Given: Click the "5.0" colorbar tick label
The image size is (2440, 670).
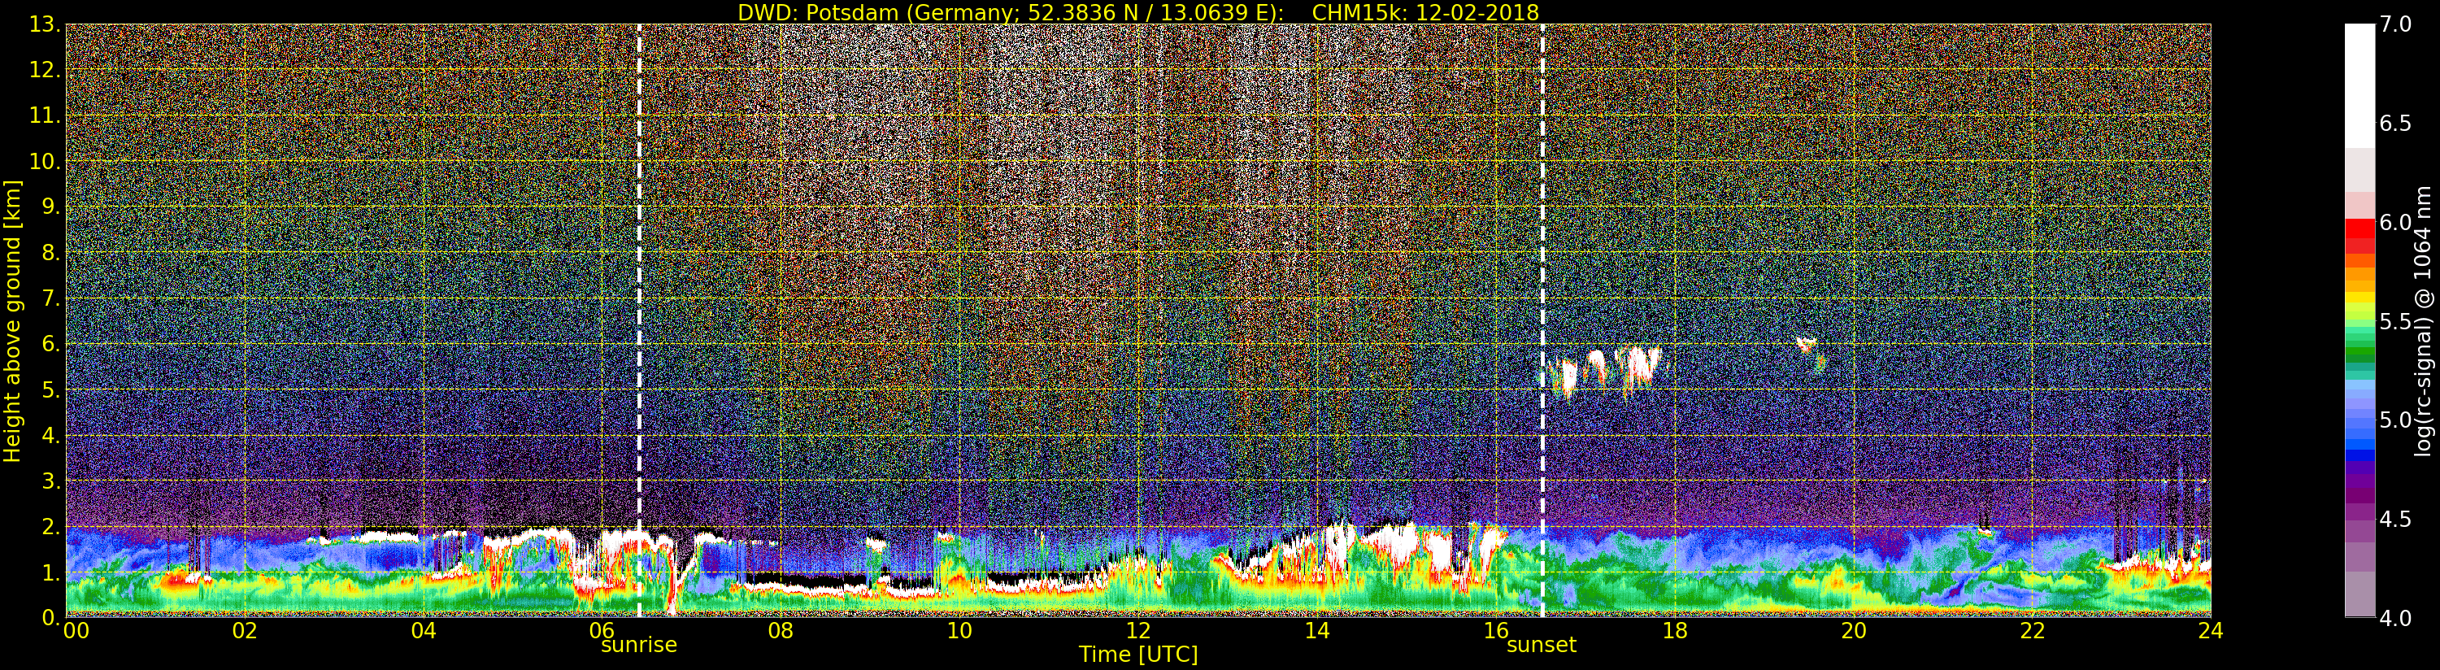Looking at the screenshot, I should click(x=2396, y=420).
